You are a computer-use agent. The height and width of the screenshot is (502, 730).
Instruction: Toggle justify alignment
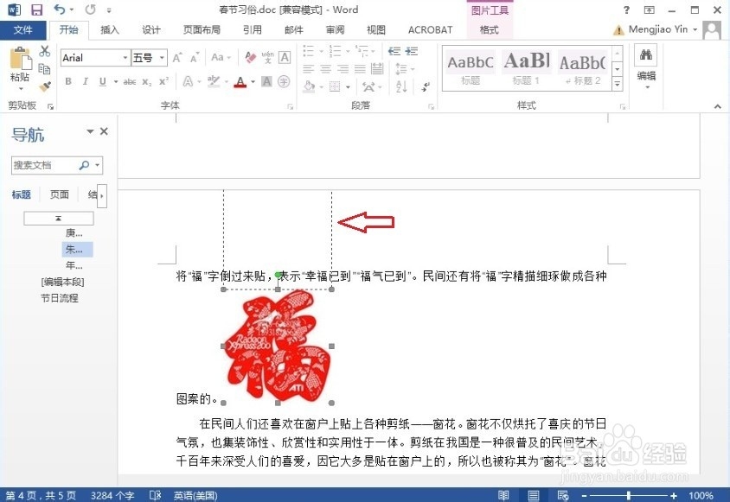[x=360, y=69]
